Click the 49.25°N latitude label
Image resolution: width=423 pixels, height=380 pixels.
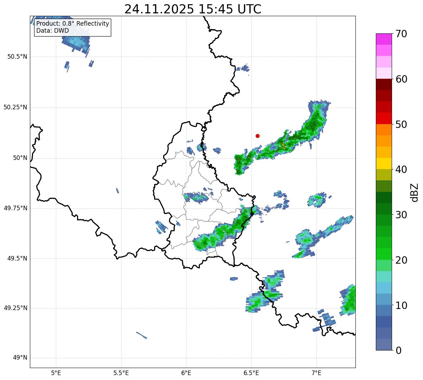click(15, 308)
